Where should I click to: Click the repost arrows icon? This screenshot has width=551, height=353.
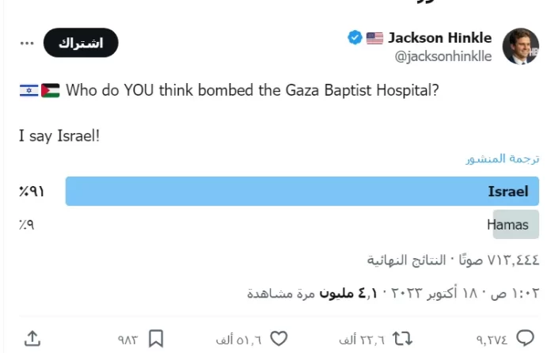[402, 339]
